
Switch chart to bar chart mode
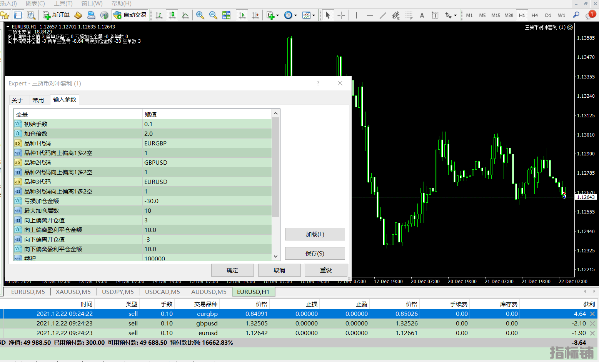point(159,15)
